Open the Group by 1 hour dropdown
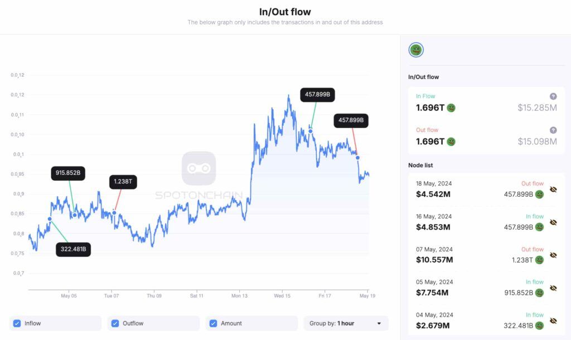The image size is (571, 340). point(346,323)
